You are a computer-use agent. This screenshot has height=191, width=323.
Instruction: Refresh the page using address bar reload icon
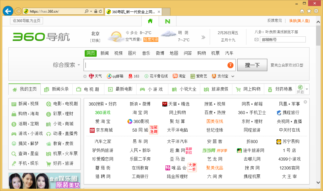click(100, 11)
